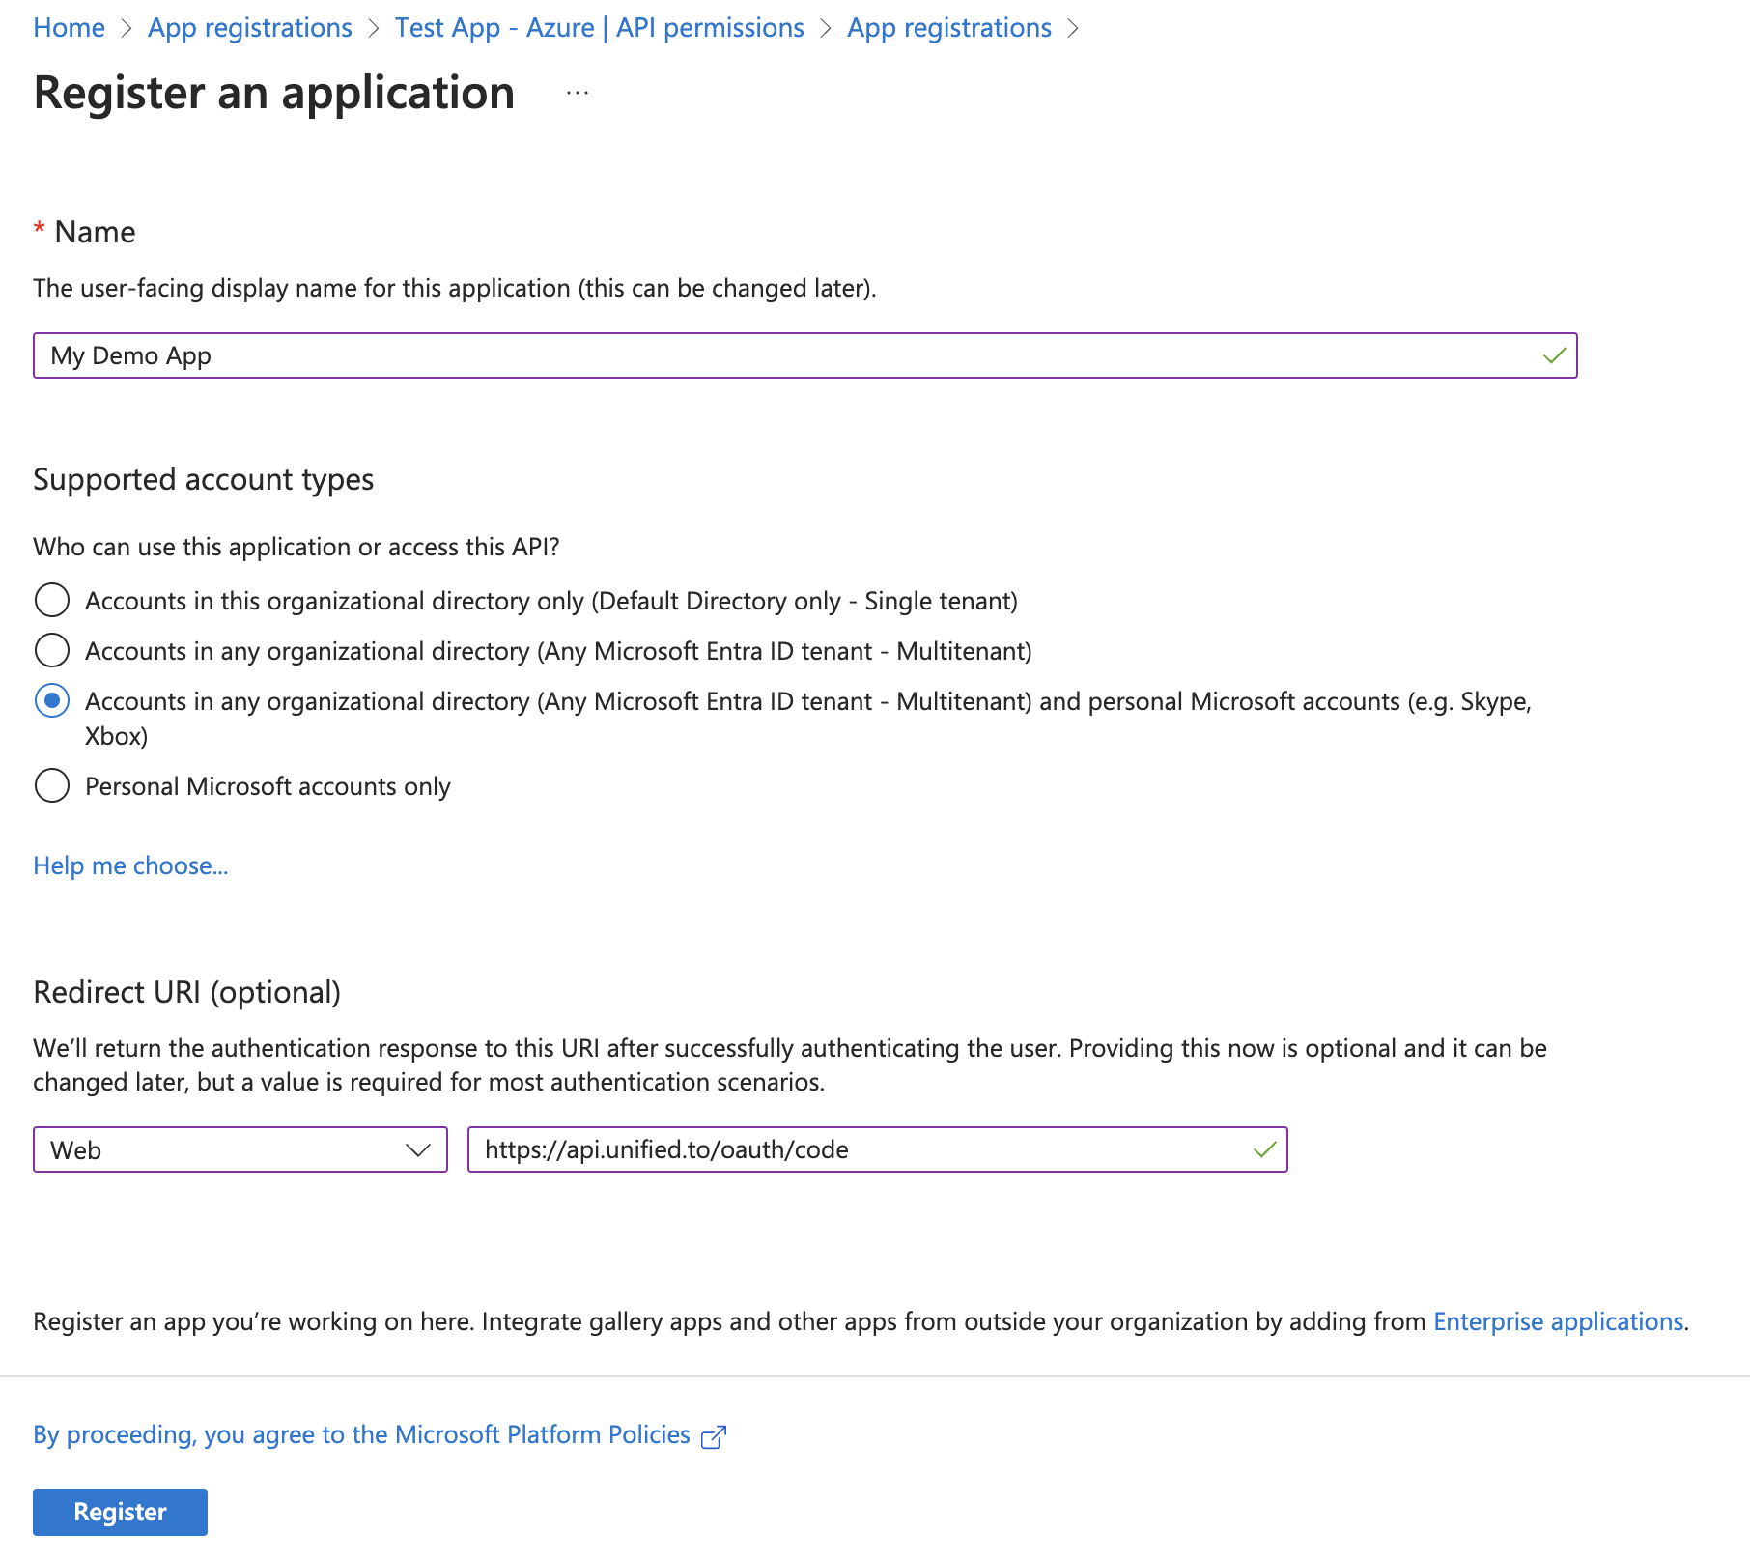Screen dimensions: 1750x1559
Task: Choose Personal Microsoft accounts only
Action: click(52, 785)
